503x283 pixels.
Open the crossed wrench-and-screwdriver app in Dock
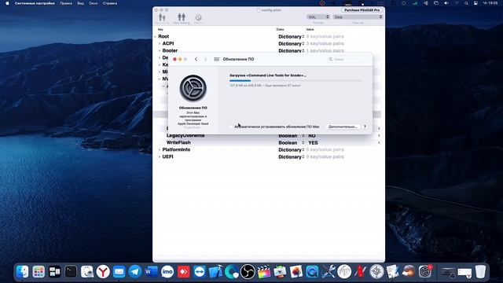tap(329, 272)
